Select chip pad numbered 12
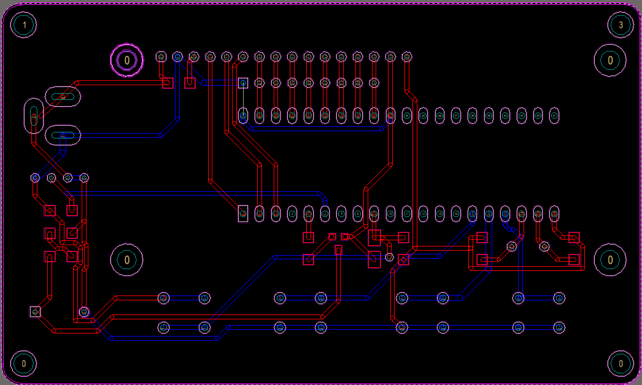642x385 pixels. point(423,213)
